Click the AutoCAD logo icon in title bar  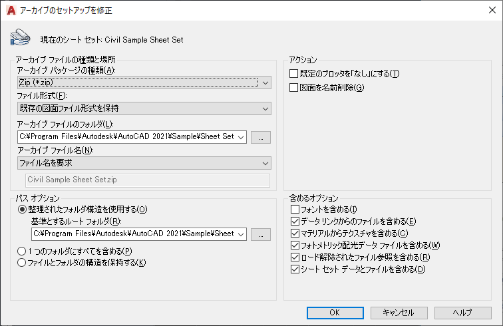(11, 10)
